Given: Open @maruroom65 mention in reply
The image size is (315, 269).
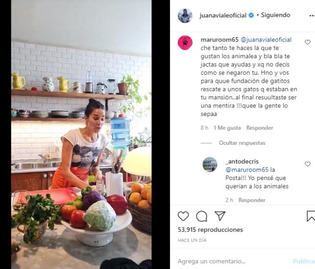Looking at the screenshot, I should point(247,170).
